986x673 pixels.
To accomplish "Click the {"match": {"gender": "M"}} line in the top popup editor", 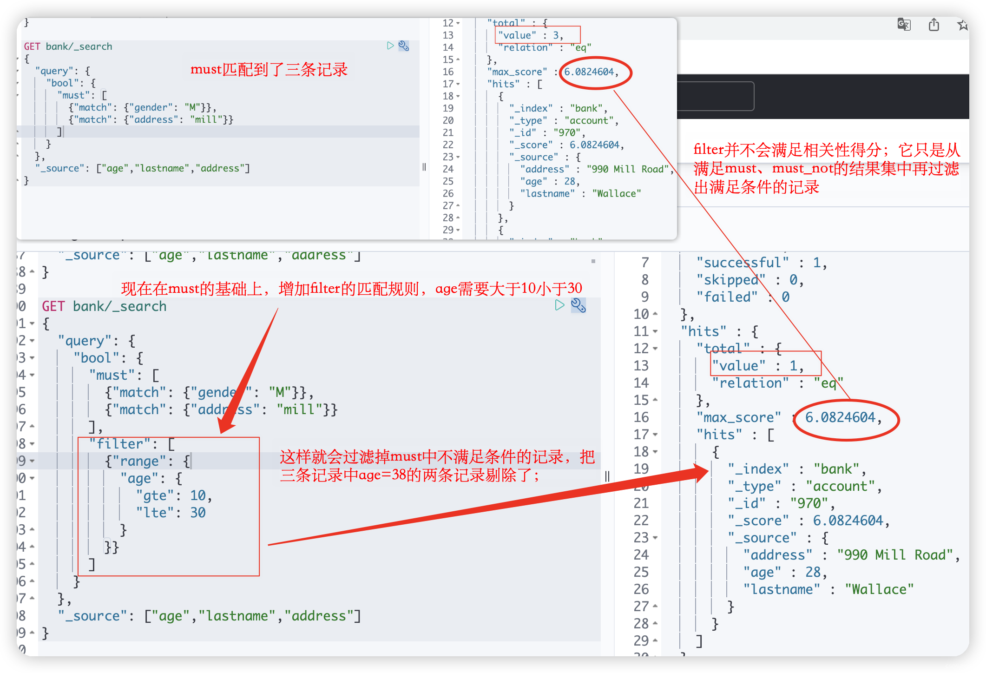I will tap(143, 107).
